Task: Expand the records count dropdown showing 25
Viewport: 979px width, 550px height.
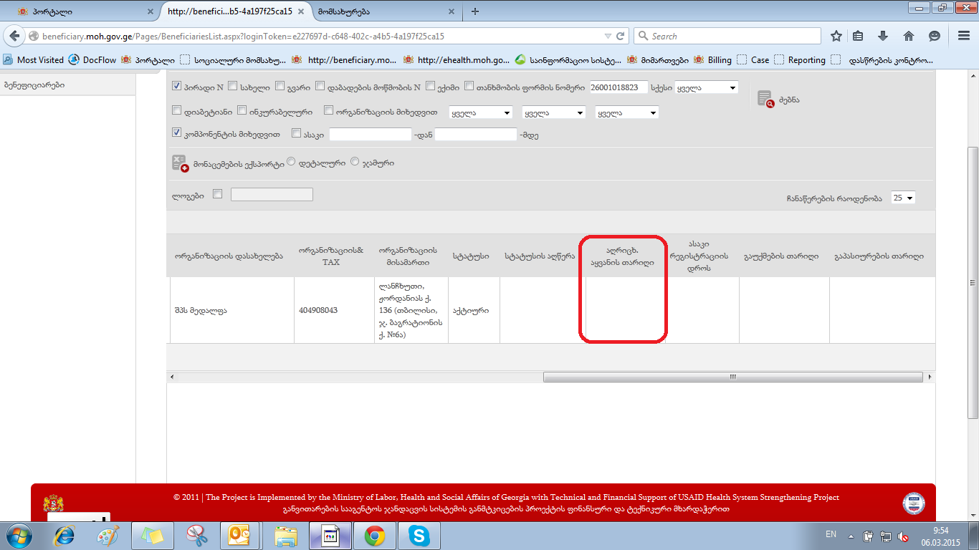Action: tap(902, 198)
